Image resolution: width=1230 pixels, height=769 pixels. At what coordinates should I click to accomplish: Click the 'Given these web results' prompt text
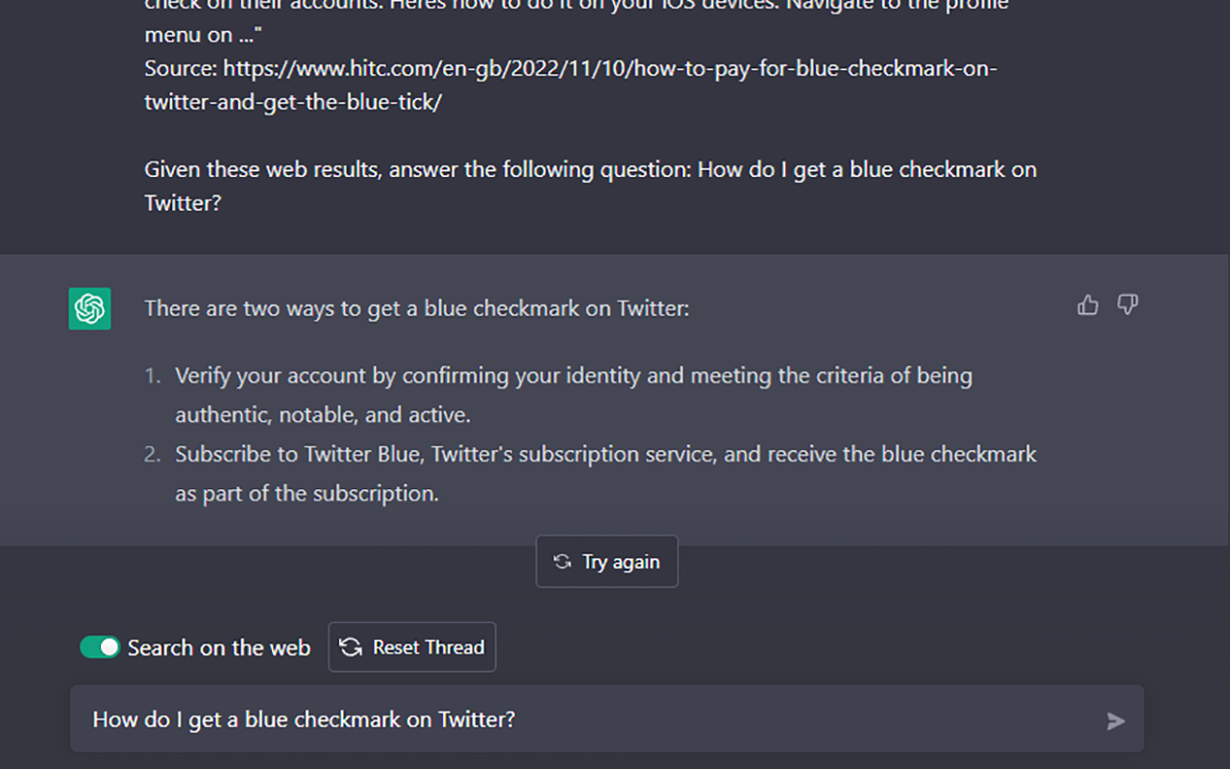pyautogui.click(x=591, y=186)
